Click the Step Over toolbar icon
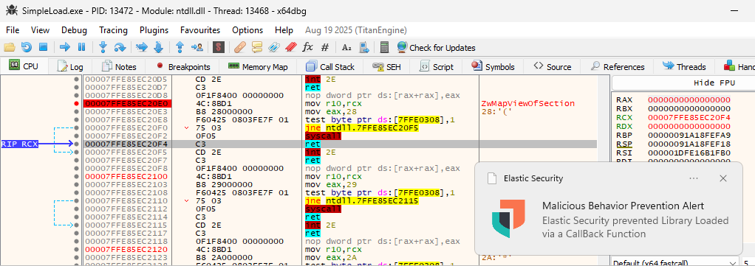Viewport: 755px width, 266px height. tap(120, 48)
